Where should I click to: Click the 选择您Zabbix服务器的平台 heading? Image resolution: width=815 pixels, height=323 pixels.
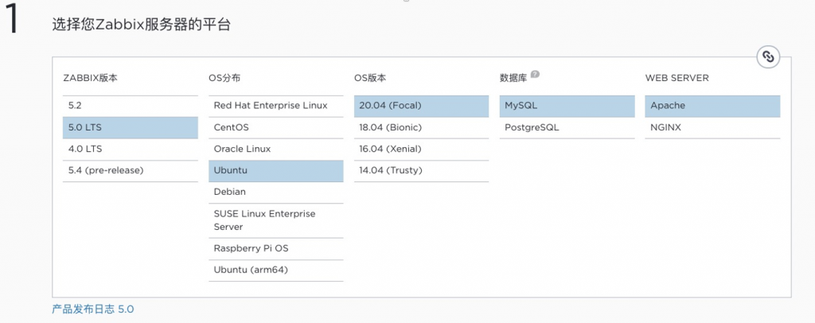(x=141, y=25)
